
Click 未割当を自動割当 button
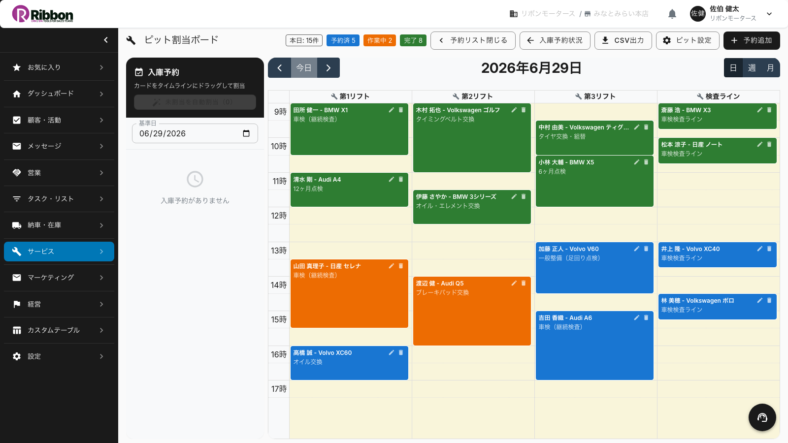[x=195, y=102]
